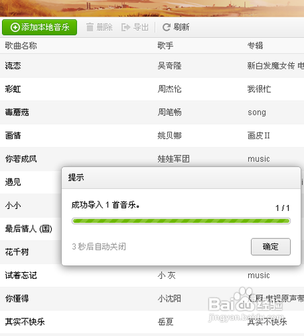Select the song 你若成风

21,159
